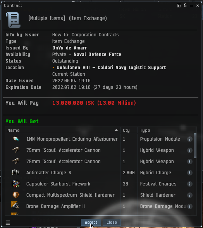Click the contract scroll document icon
This screenshot has height=228, width=203.
point(13,20)
